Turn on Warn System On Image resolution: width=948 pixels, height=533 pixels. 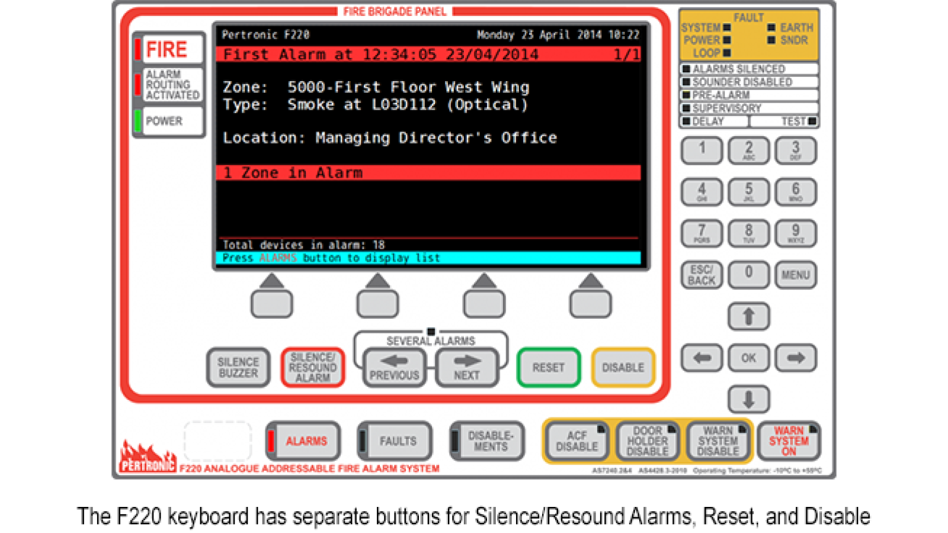click(789, 441)
